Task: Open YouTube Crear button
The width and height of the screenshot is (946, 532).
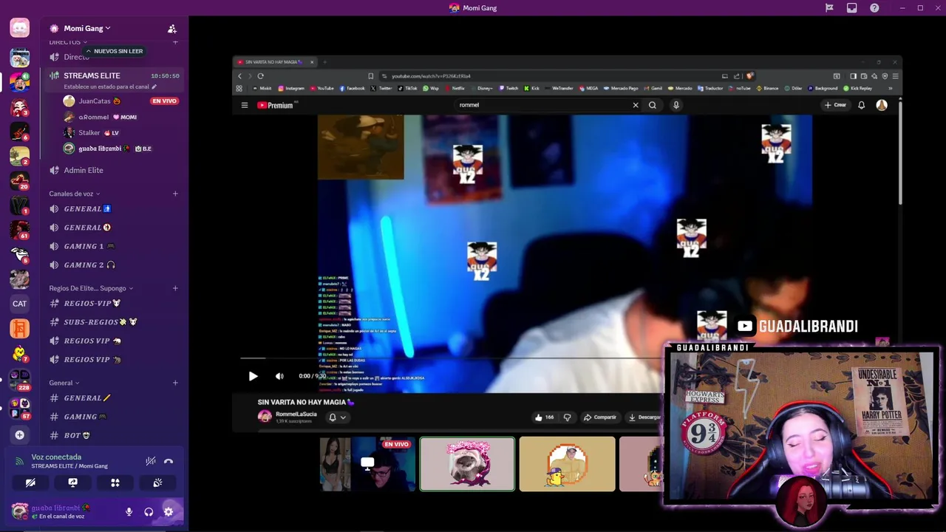Action: (836, 105)
